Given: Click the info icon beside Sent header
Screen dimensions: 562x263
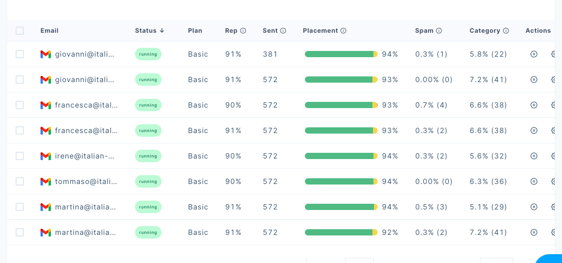Looking at the screenshot, I should click(283, 31).
